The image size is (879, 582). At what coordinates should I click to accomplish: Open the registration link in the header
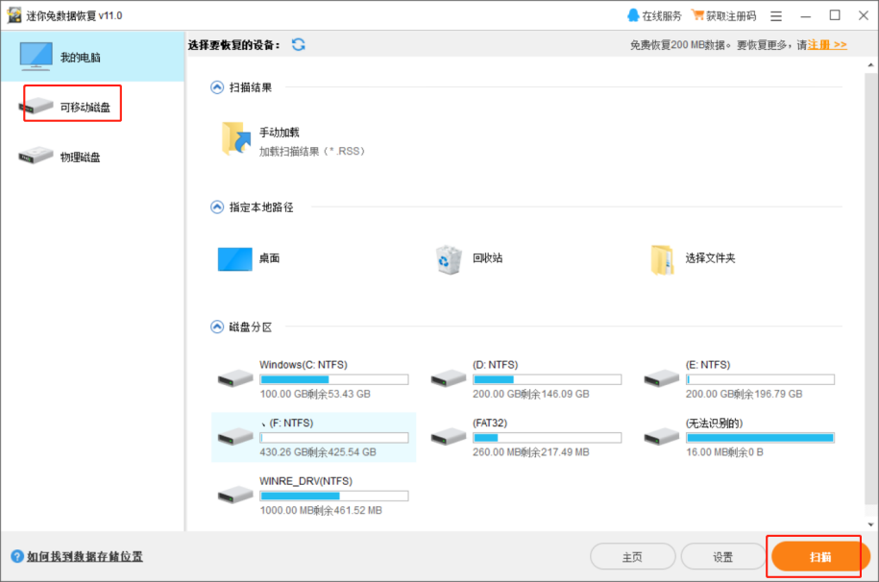pyautogui.click(x=827, y=45)
